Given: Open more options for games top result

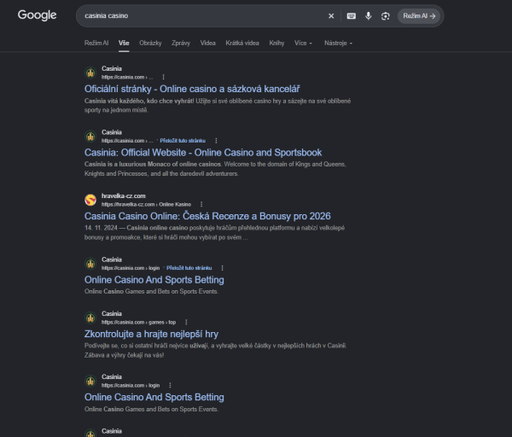Looking at the screenshot, I should tap(186, 323).
